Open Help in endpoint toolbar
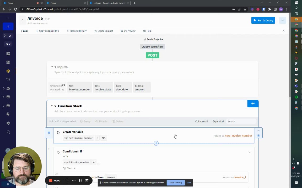The height and width of the screenshot is (188, 302). point(147,31)
